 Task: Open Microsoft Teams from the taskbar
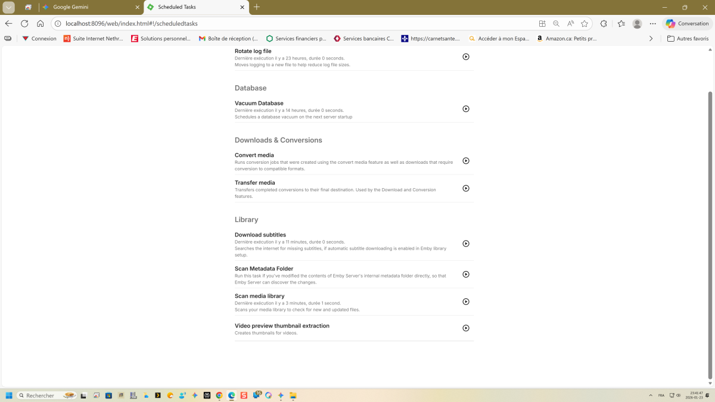coord(257,395)
